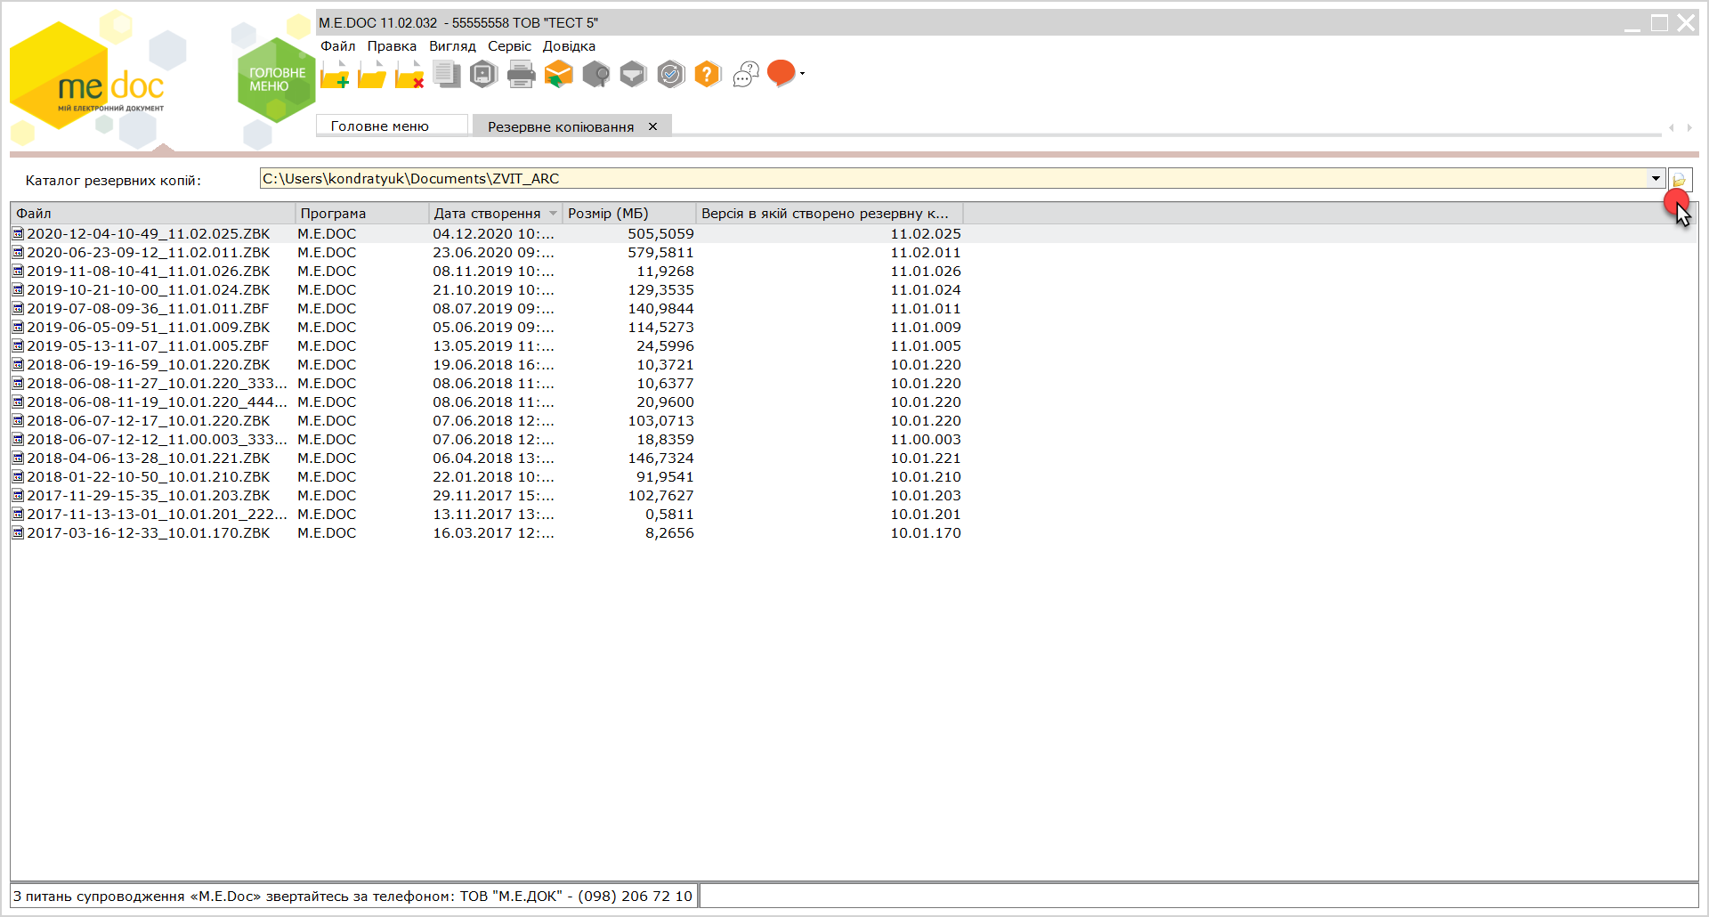Open help via the orange question mark icon
This screenshot has width=1709, height=917.
708,75
